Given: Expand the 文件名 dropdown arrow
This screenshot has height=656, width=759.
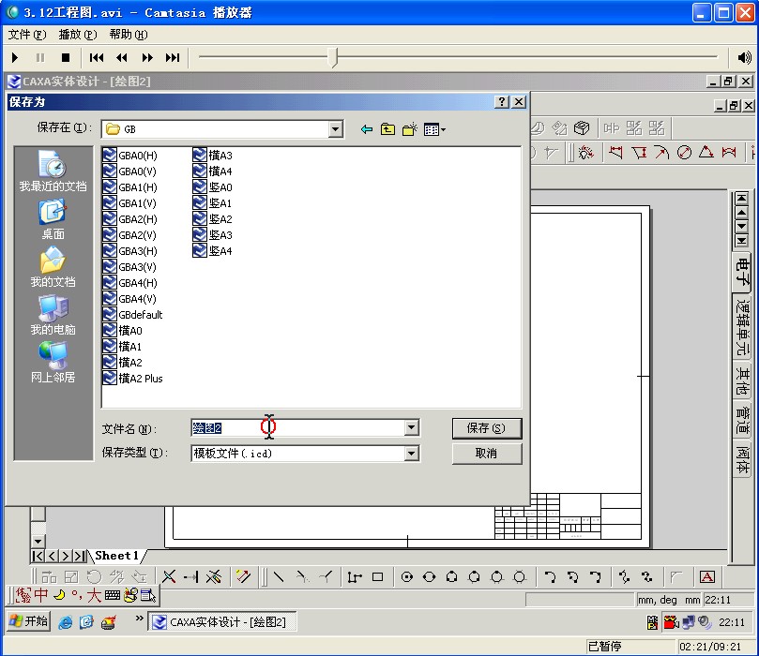Looking at the screenshot, I should point(412,427).
